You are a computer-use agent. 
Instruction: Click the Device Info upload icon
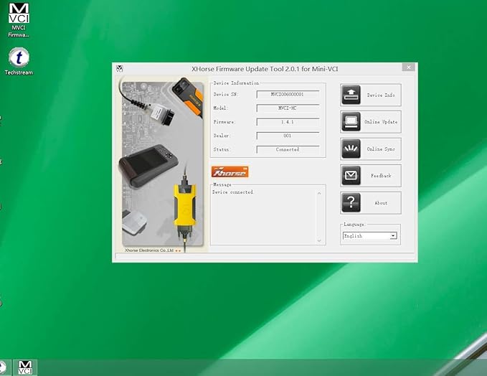[x=351, y=95]
